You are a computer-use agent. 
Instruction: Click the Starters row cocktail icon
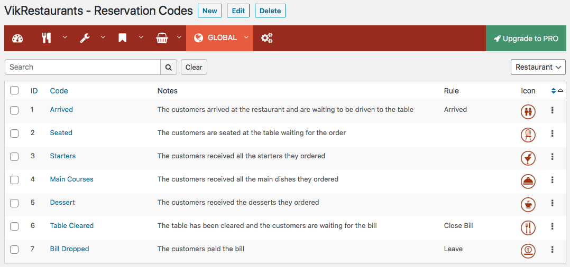click(x=528, y=158)
